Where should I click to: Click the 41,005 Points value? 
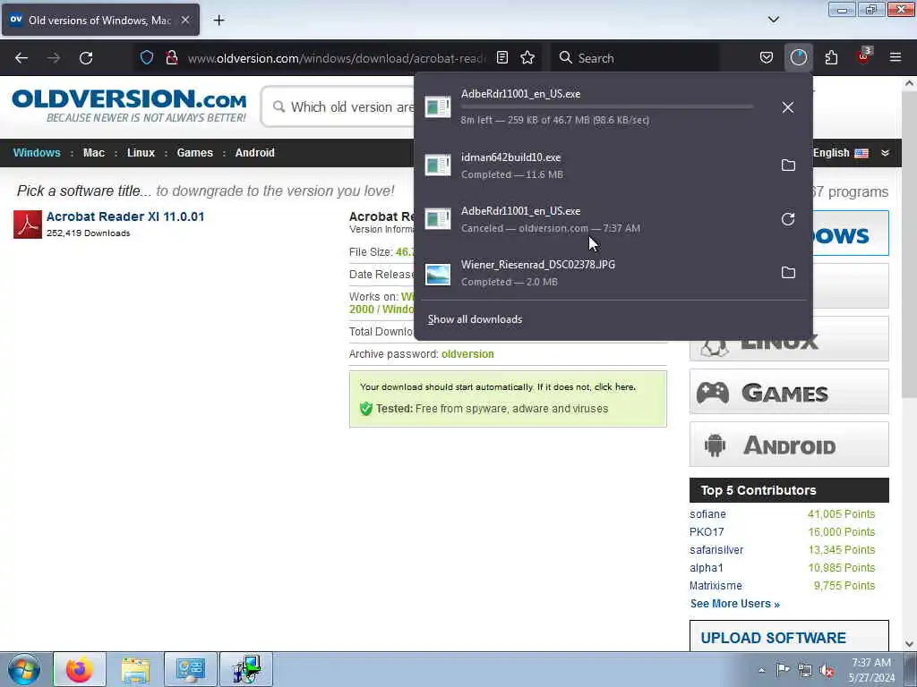pos(841,514)
